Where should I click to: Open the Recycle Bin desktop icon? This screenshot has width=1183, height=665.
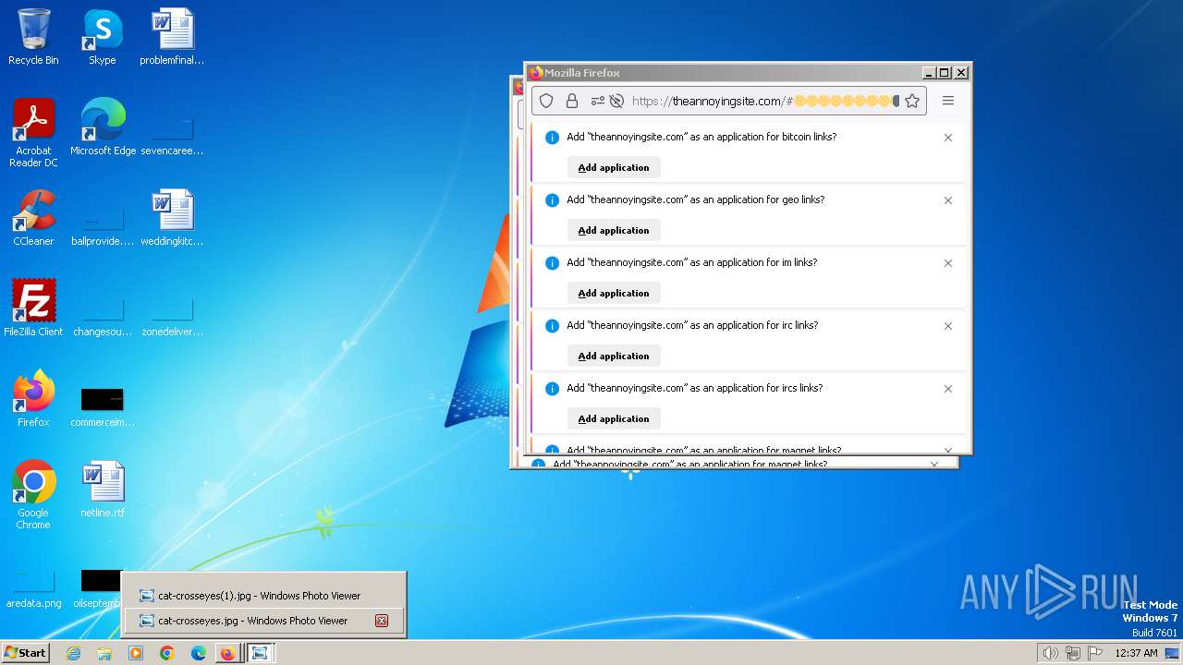point(33,37)
